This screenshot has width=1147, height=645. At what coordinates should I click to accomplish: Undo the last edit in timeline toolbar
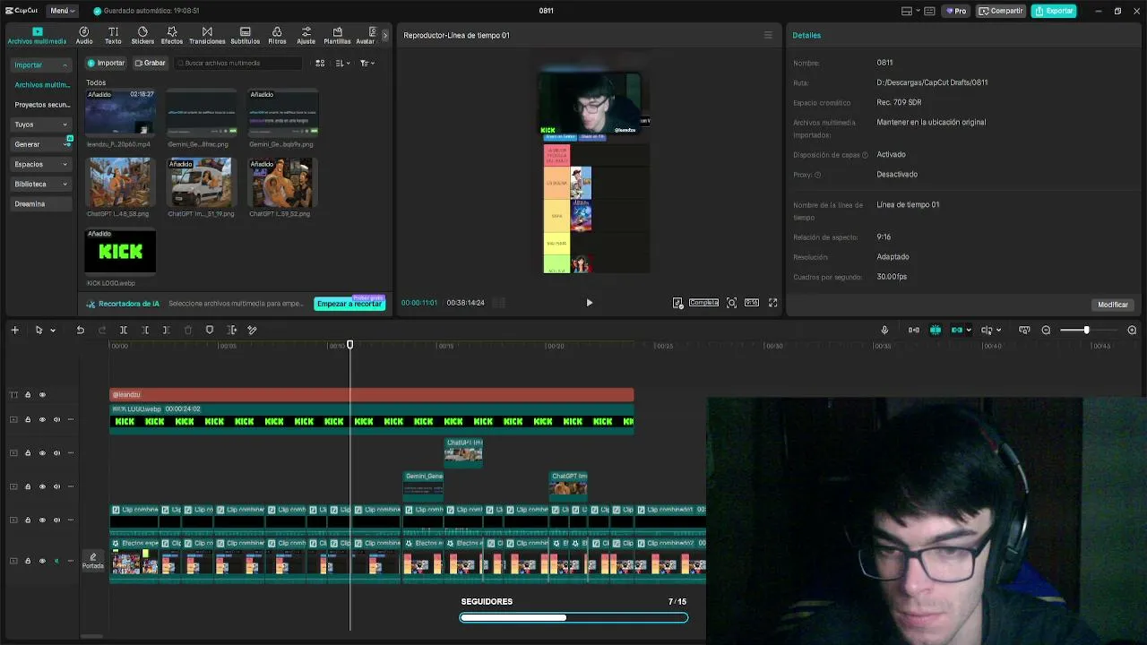80,331
